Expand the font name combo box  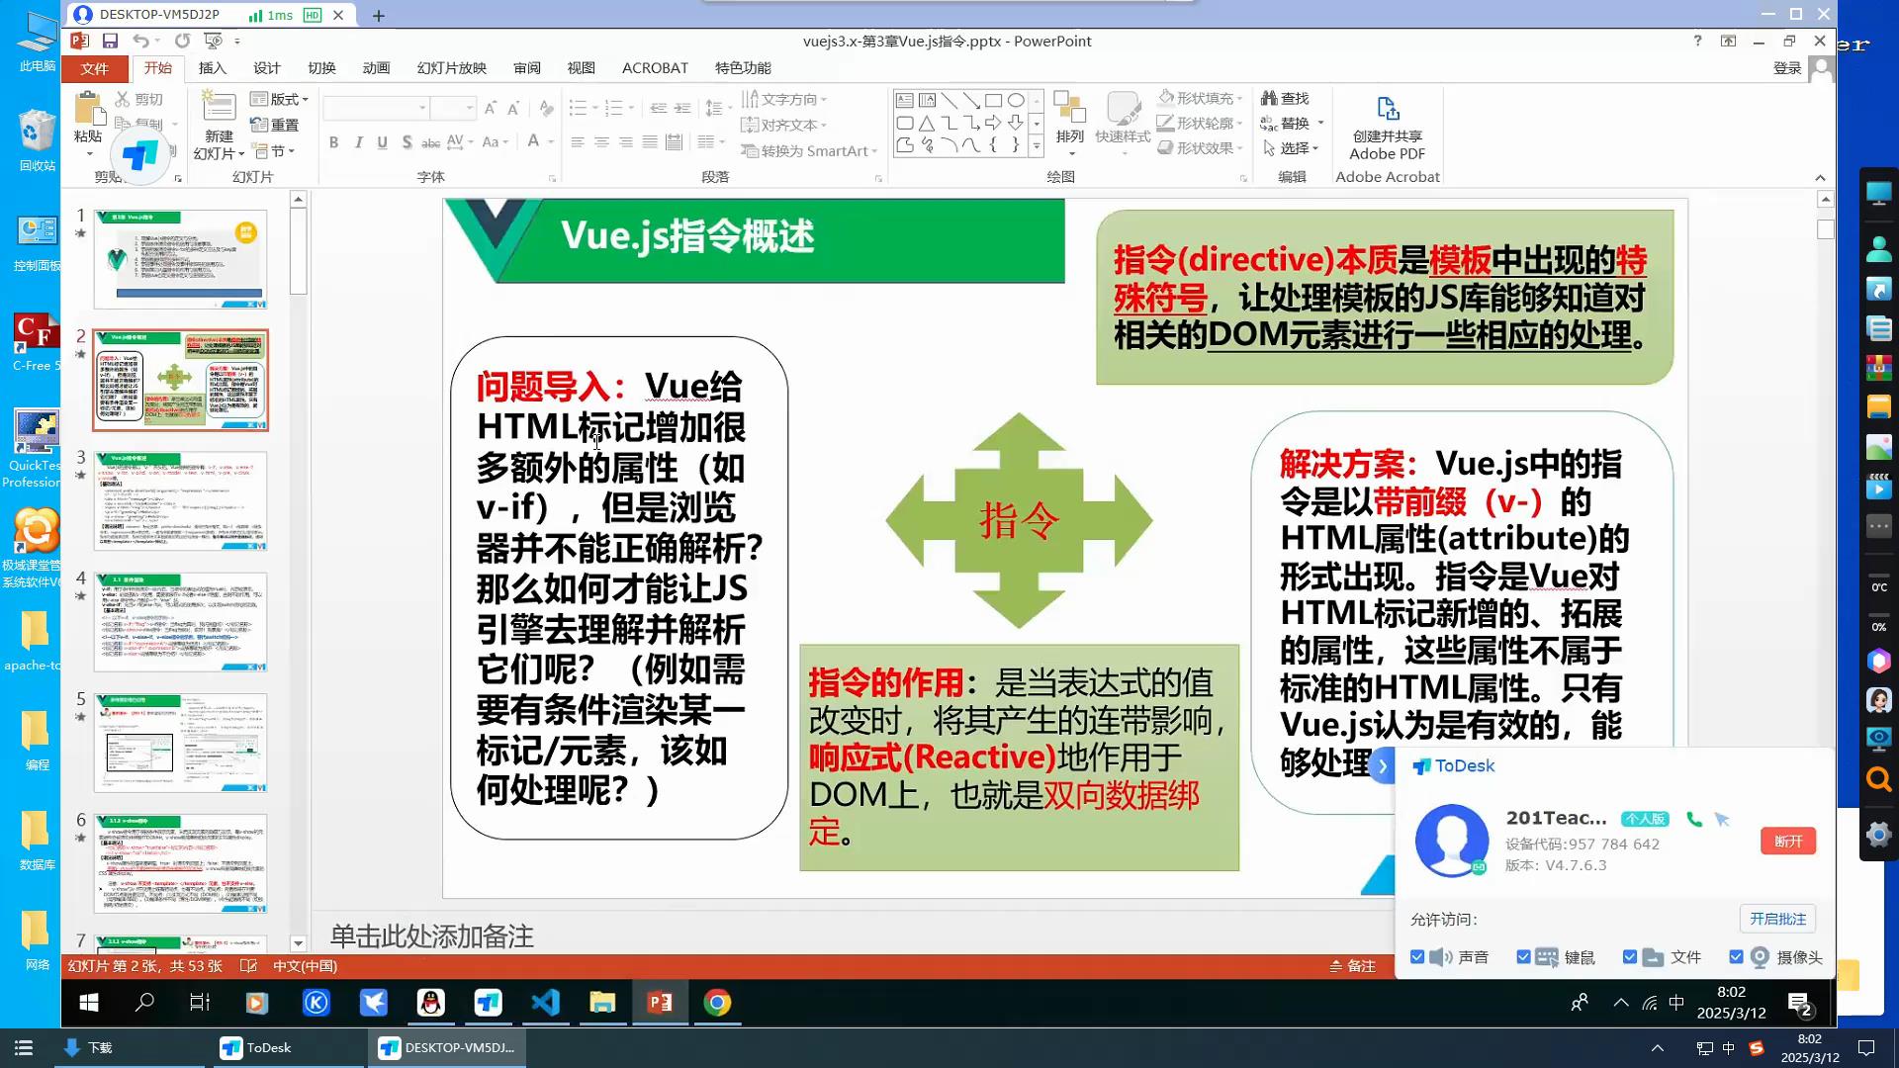tap(422, 108)
